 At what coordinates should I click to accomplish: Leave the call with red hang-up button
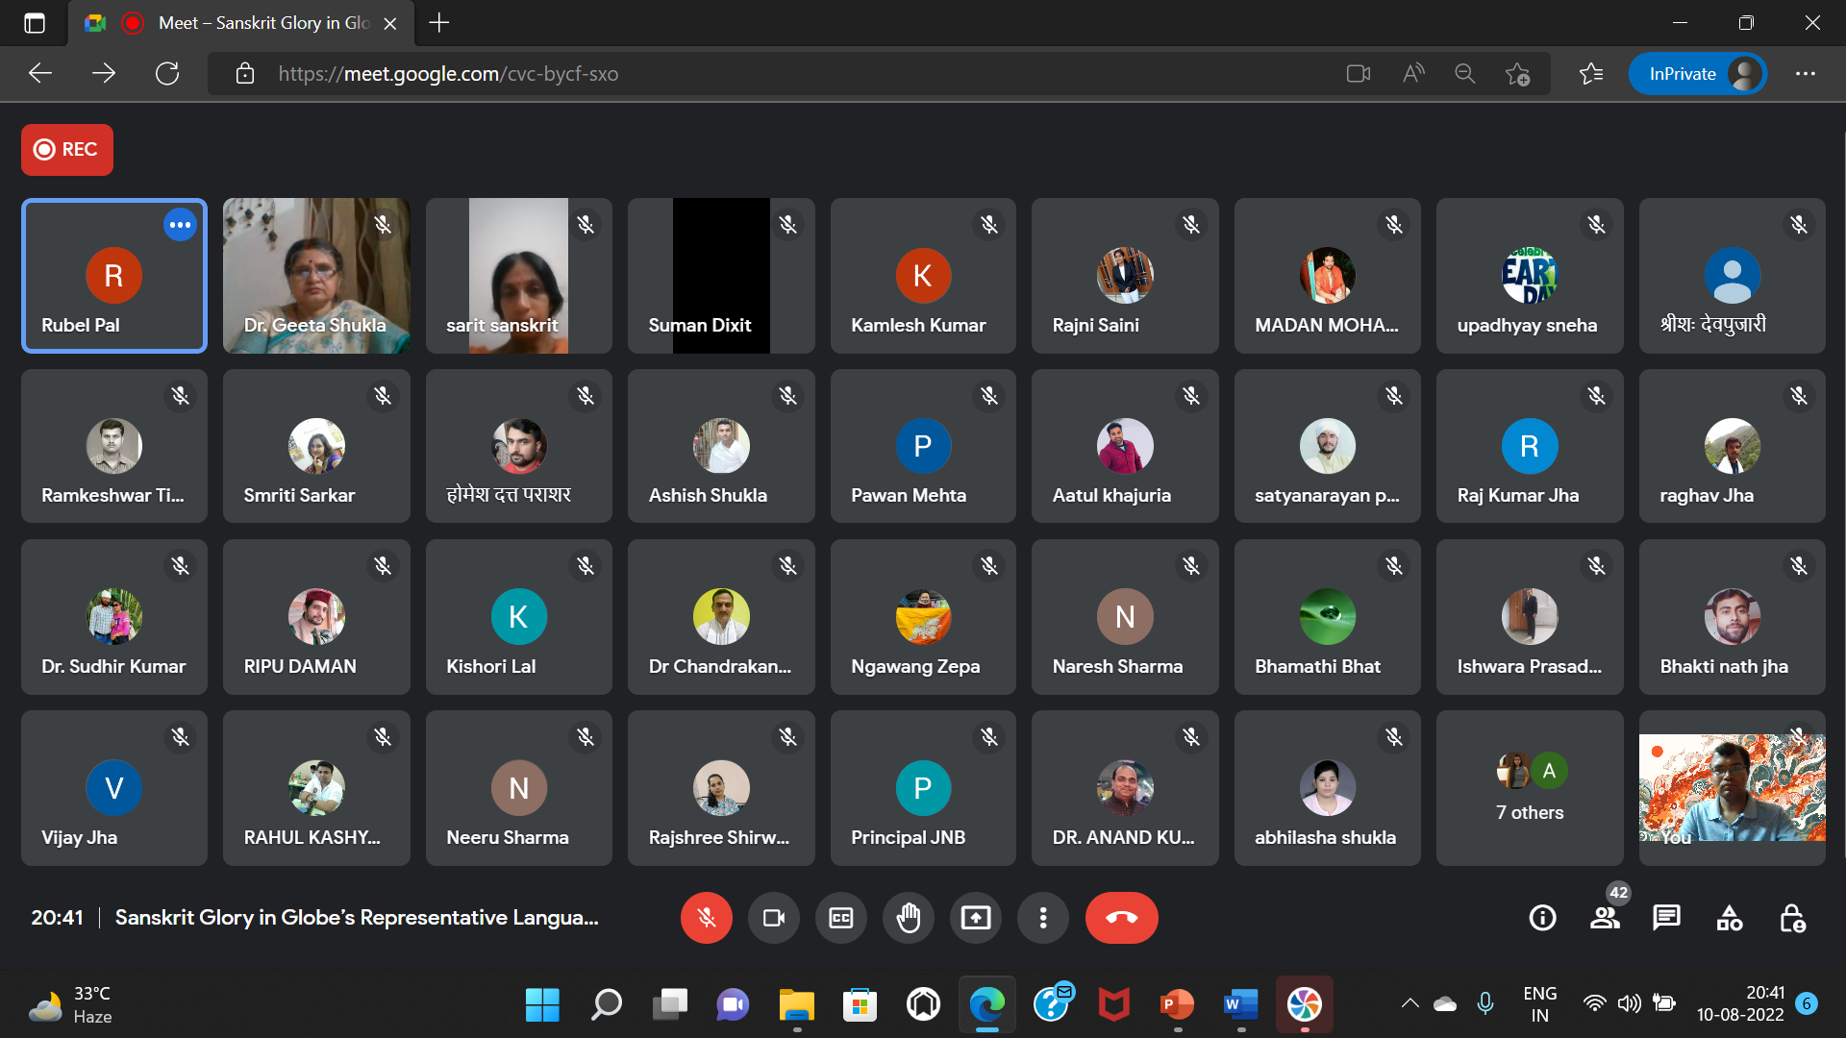pyautogui.click(x=1121, y=918)
